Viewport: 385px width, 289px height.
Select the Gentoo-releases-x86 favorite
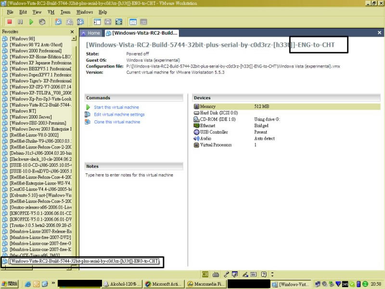click(x=40, y=207)
